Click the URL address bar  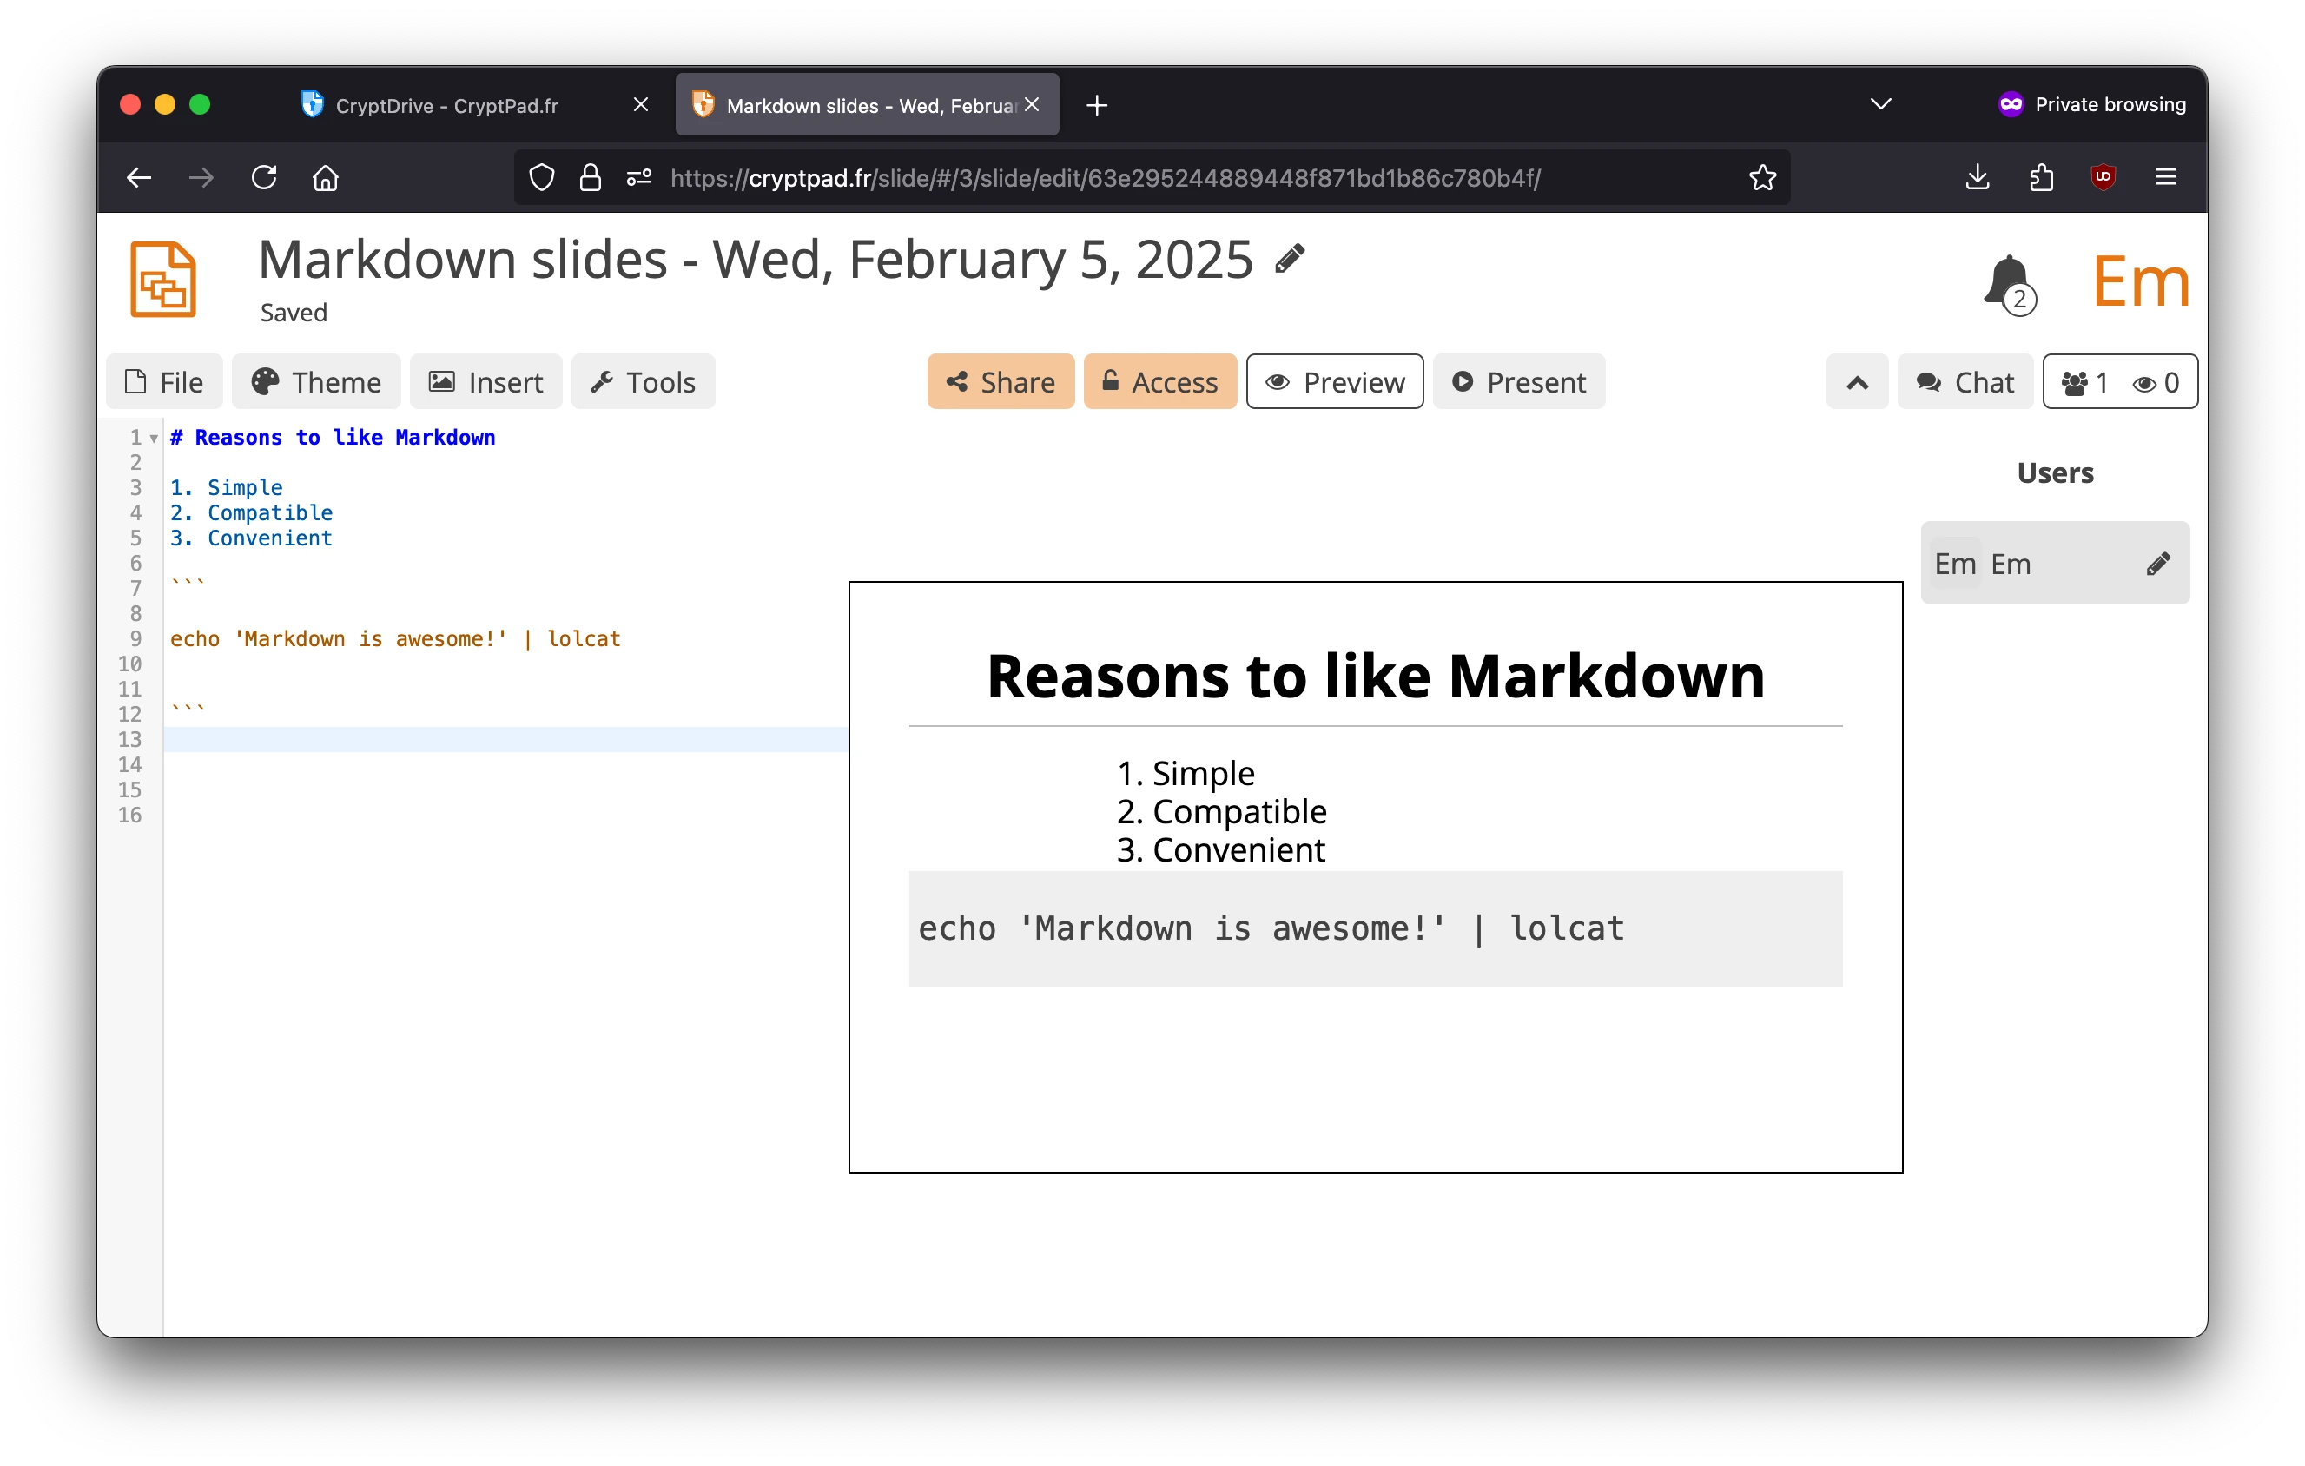(x=1100, y=177)
